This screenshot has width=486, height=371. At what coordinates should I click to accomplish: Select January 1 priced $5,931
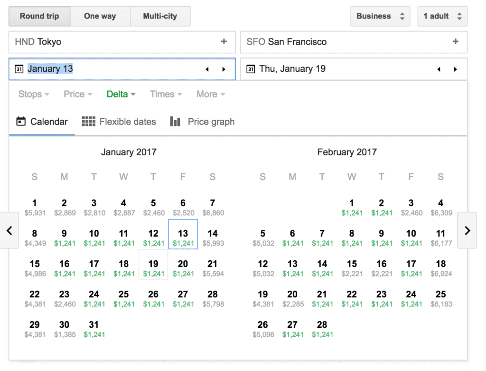[x=35, y=207]
